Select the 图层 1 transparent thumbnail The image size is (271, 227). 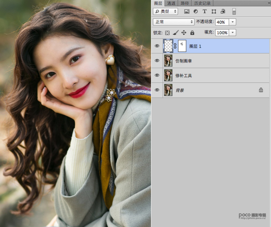click(x=168, y=46)
